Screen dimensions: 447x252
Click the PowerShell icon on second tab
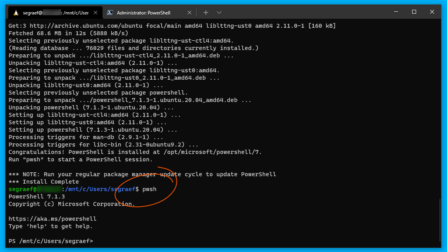tap(110, 13)
